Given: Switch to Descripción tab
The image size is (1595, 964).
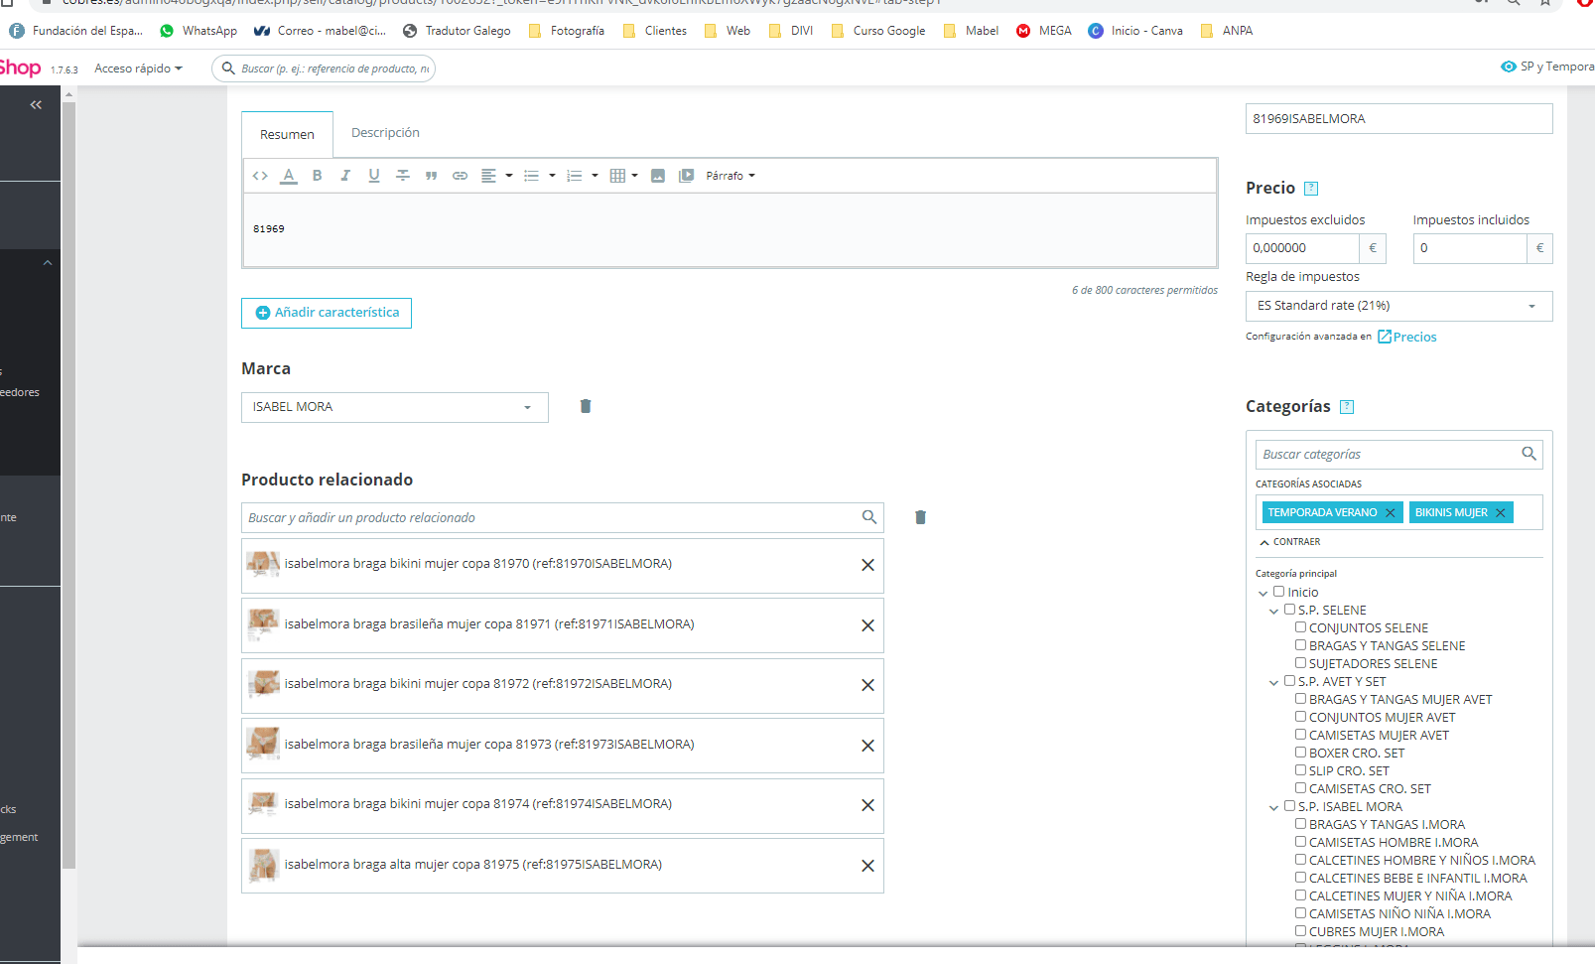Looking at the screenshot, I should click(x=385, y=133).
